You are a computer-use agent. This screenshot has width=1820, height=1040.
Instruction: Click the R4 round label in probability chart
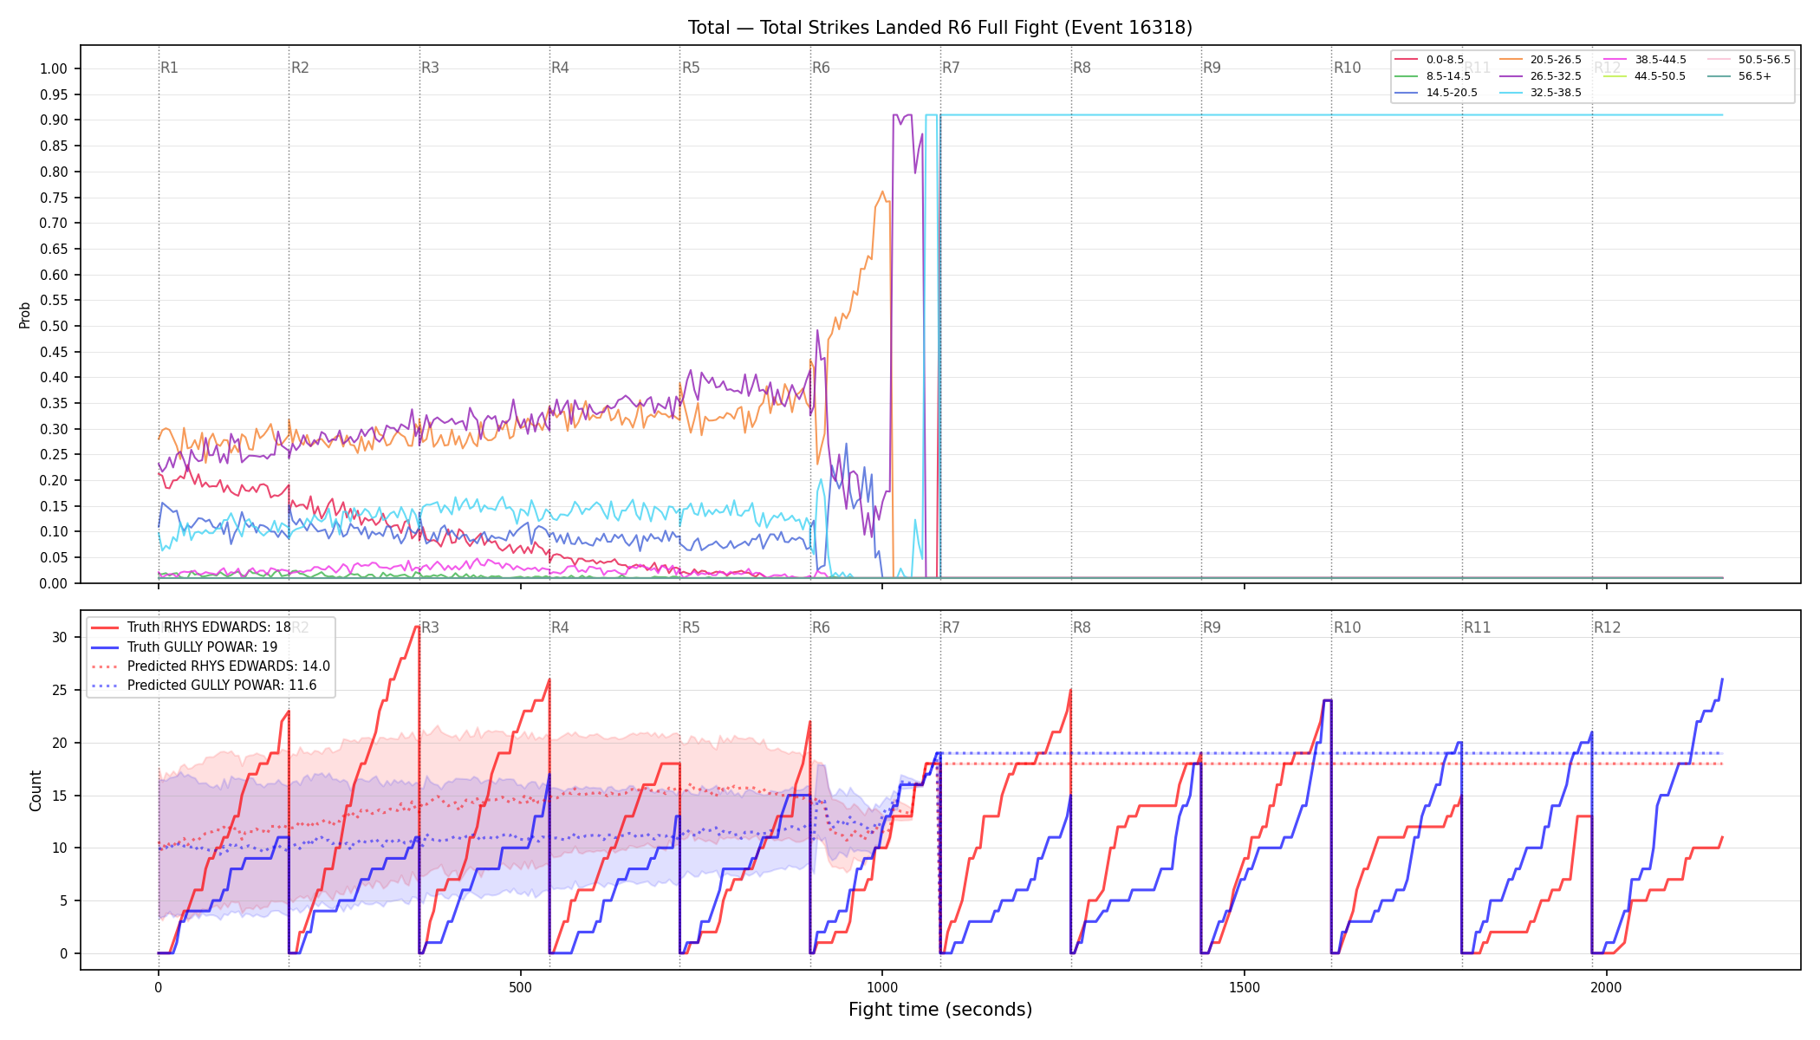click(560, 68)
